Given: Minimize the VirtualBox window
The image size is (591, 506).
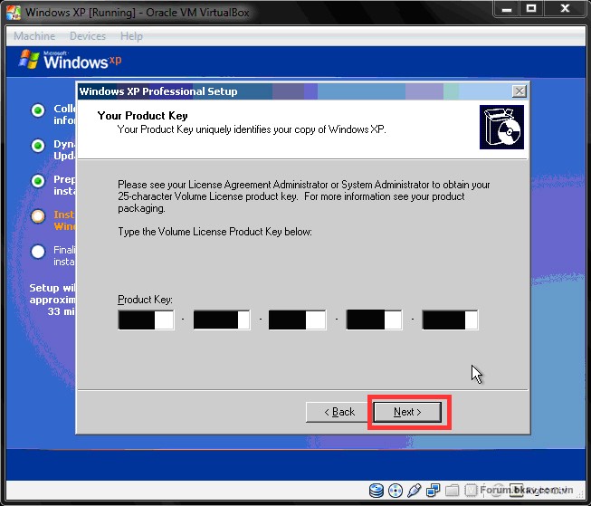Looking at the screenshot, I should pos(507,9).
